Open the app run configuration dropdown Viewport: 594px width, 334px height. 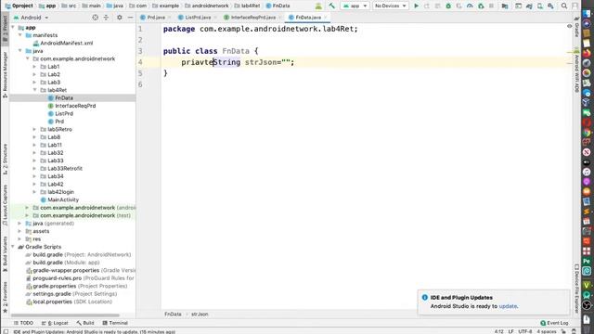355,6
